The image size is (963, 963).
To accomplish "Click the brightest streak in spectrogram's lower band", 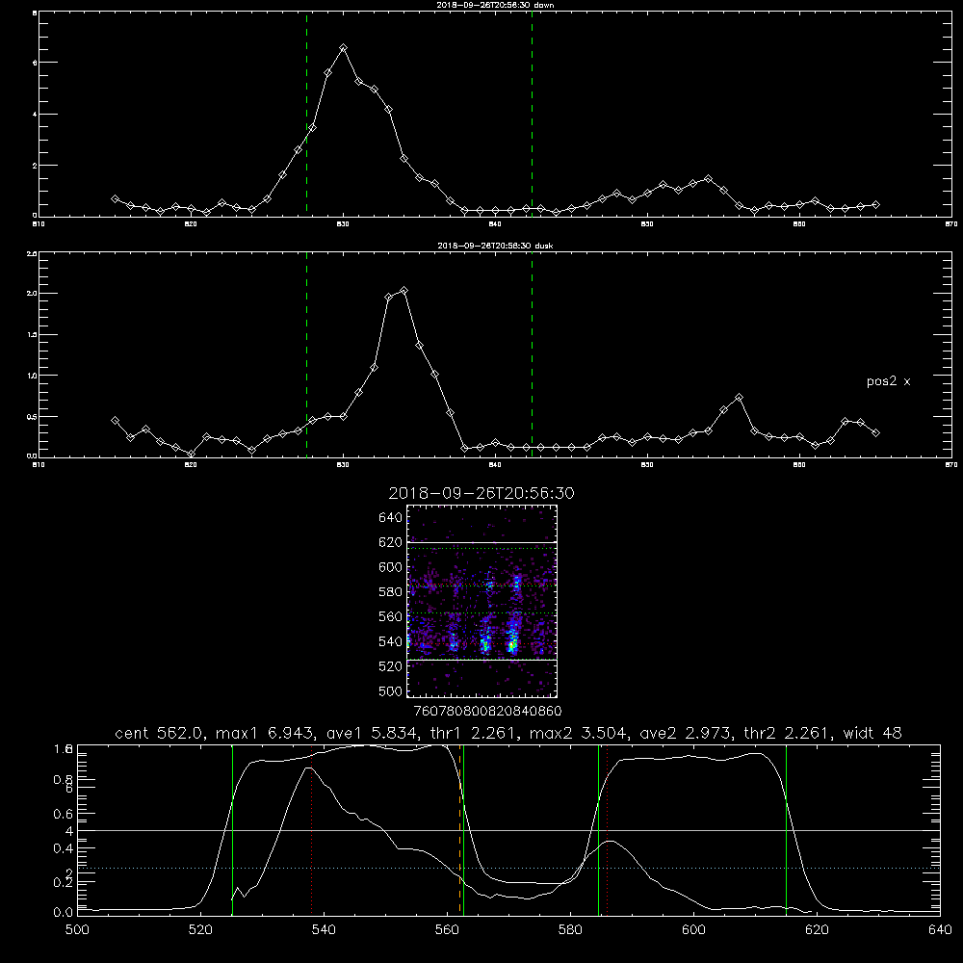I will (512, 638).
